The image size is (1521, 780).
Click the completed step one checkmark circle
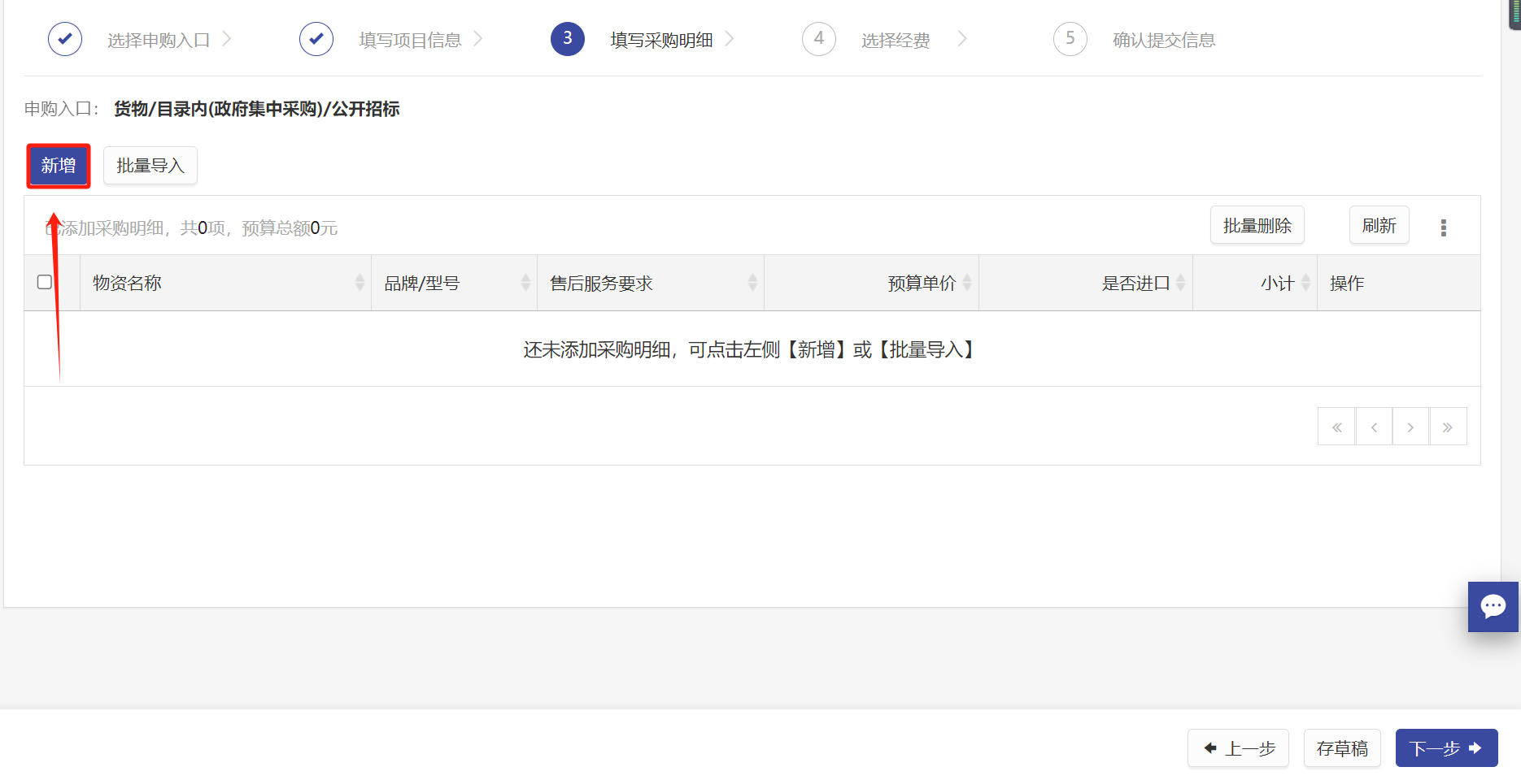[65, 39]
